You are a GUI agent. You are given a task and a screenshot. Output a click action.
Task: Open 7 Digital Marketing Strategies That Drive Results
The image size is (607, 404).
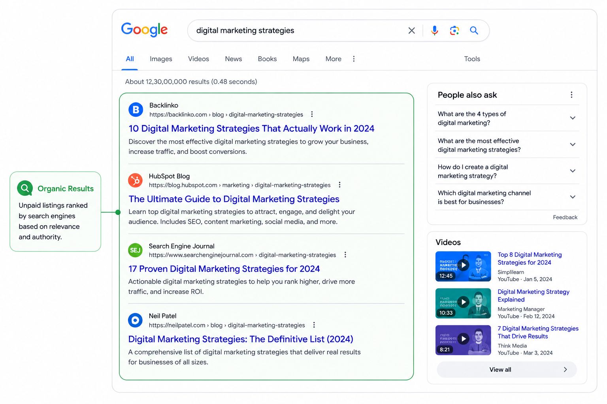538,332
